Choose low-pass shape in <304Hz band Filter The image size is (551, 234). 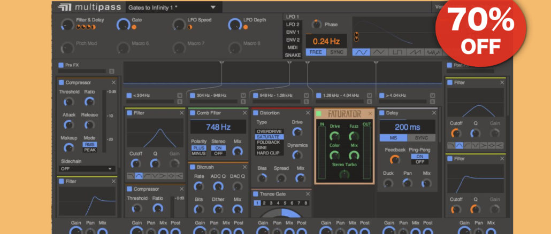pyautogui.click(x=131, y=176)
